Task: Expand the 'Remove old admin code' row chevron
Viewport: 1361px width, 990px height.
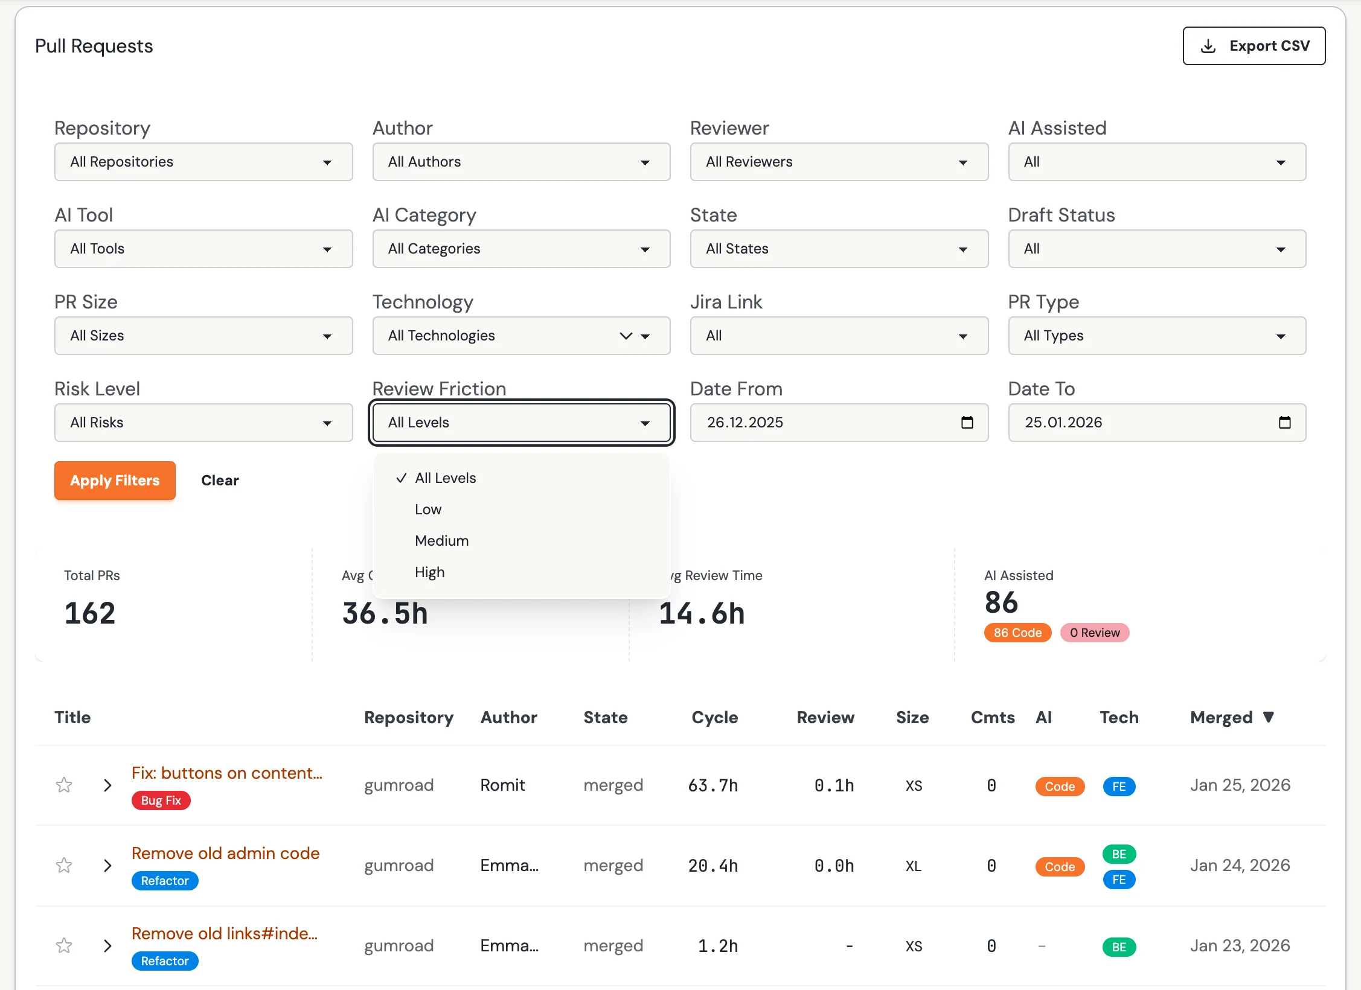Action: pos(107,865)
